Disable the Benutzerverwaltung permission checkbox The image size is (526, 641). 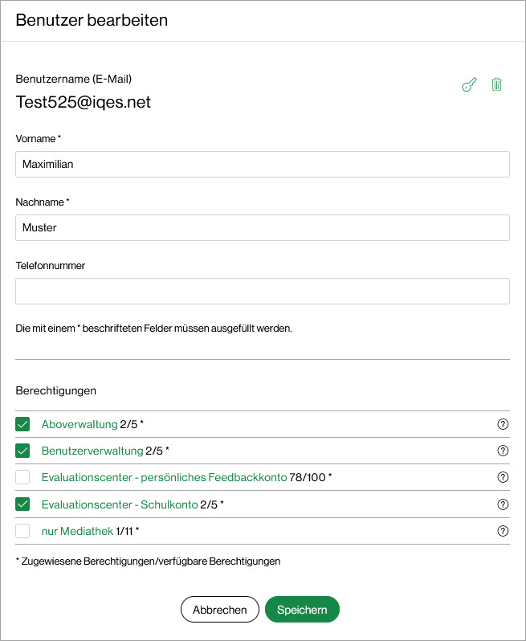(x=22, y=451)
